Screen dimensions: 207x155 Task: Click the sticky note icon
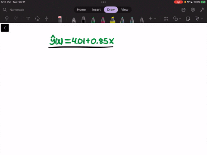tap(188, 19)
